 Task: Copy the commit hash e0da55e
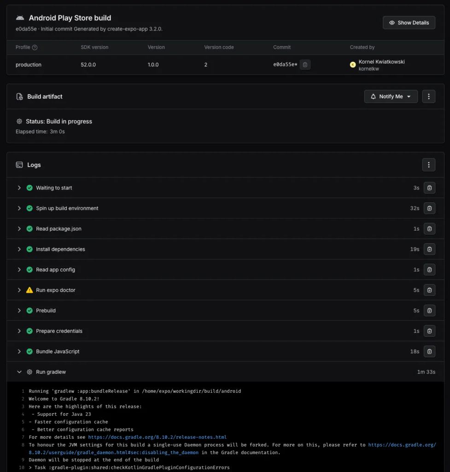tap(305, 65)
